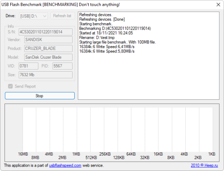Click the Write Speed 5,80MB/s log line
Image resolution: width=224 pixels, height=171 pixels.
(107, 51)
